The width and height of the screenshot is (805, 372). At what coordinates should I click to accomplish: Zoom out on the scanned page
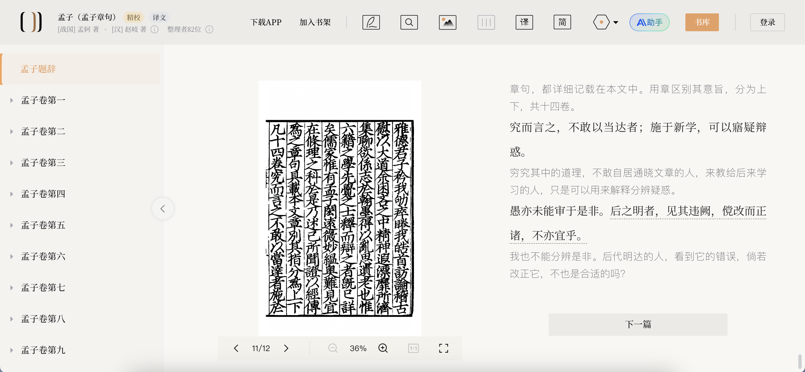333,348
